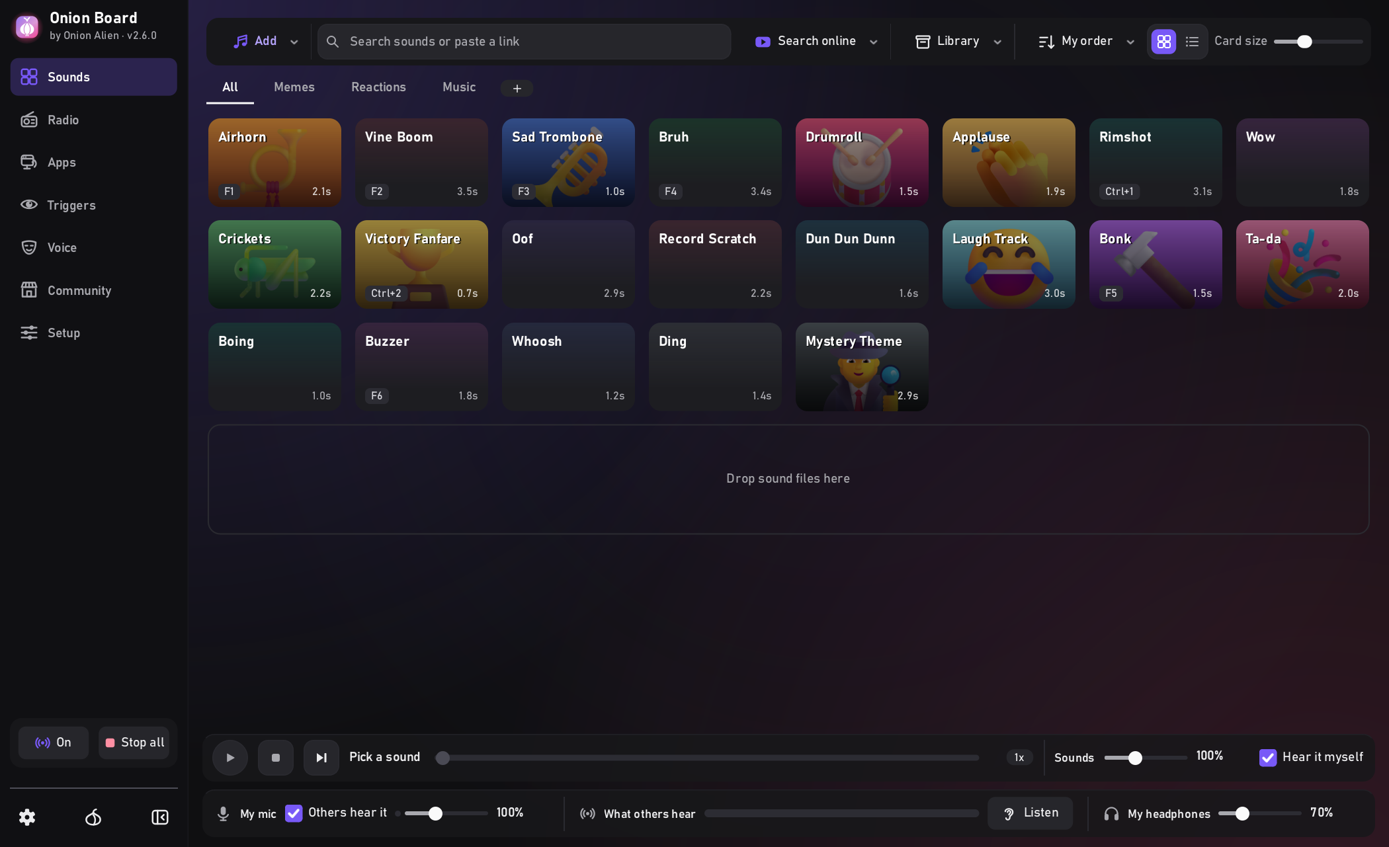Toggle the Hear it myself checkbox
Screen dimensions: 1389x847
pos(1267,758)
